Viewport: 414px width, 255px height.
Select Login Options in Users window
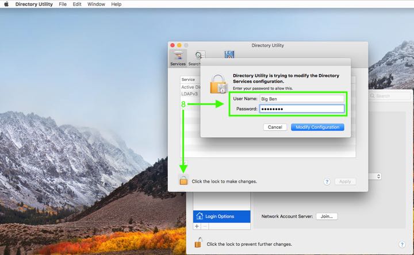pyautogui.click(x=221, y=217)
